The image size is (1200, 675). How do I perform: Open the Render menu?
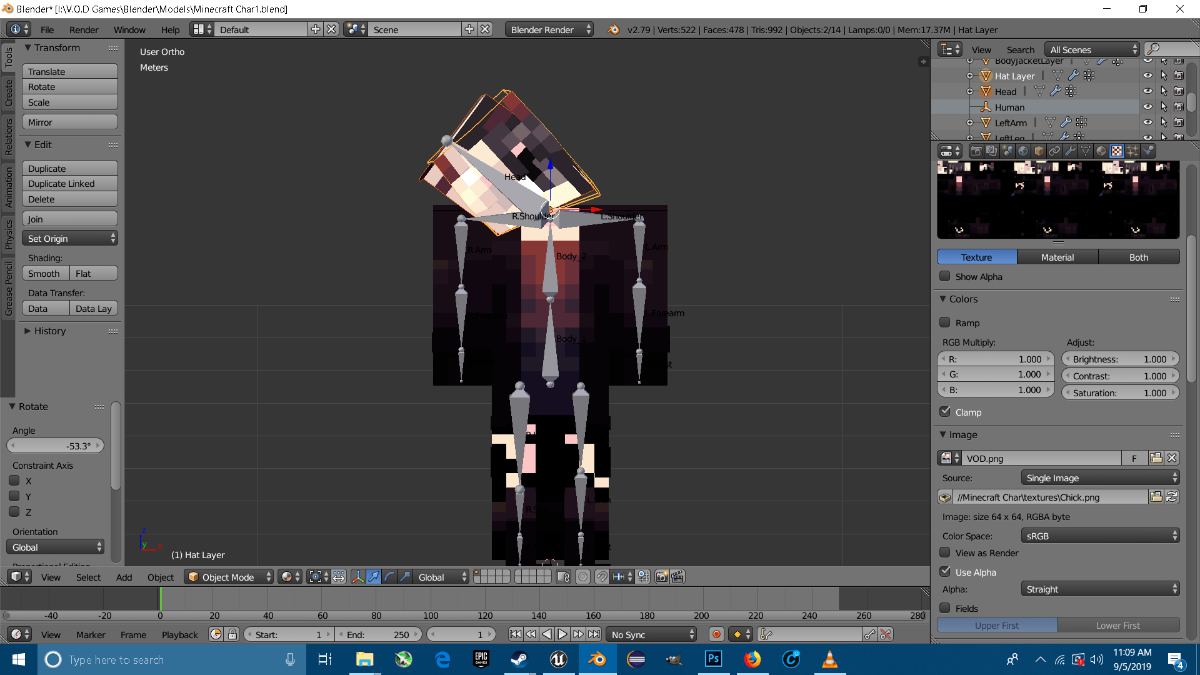coord(84,29)
